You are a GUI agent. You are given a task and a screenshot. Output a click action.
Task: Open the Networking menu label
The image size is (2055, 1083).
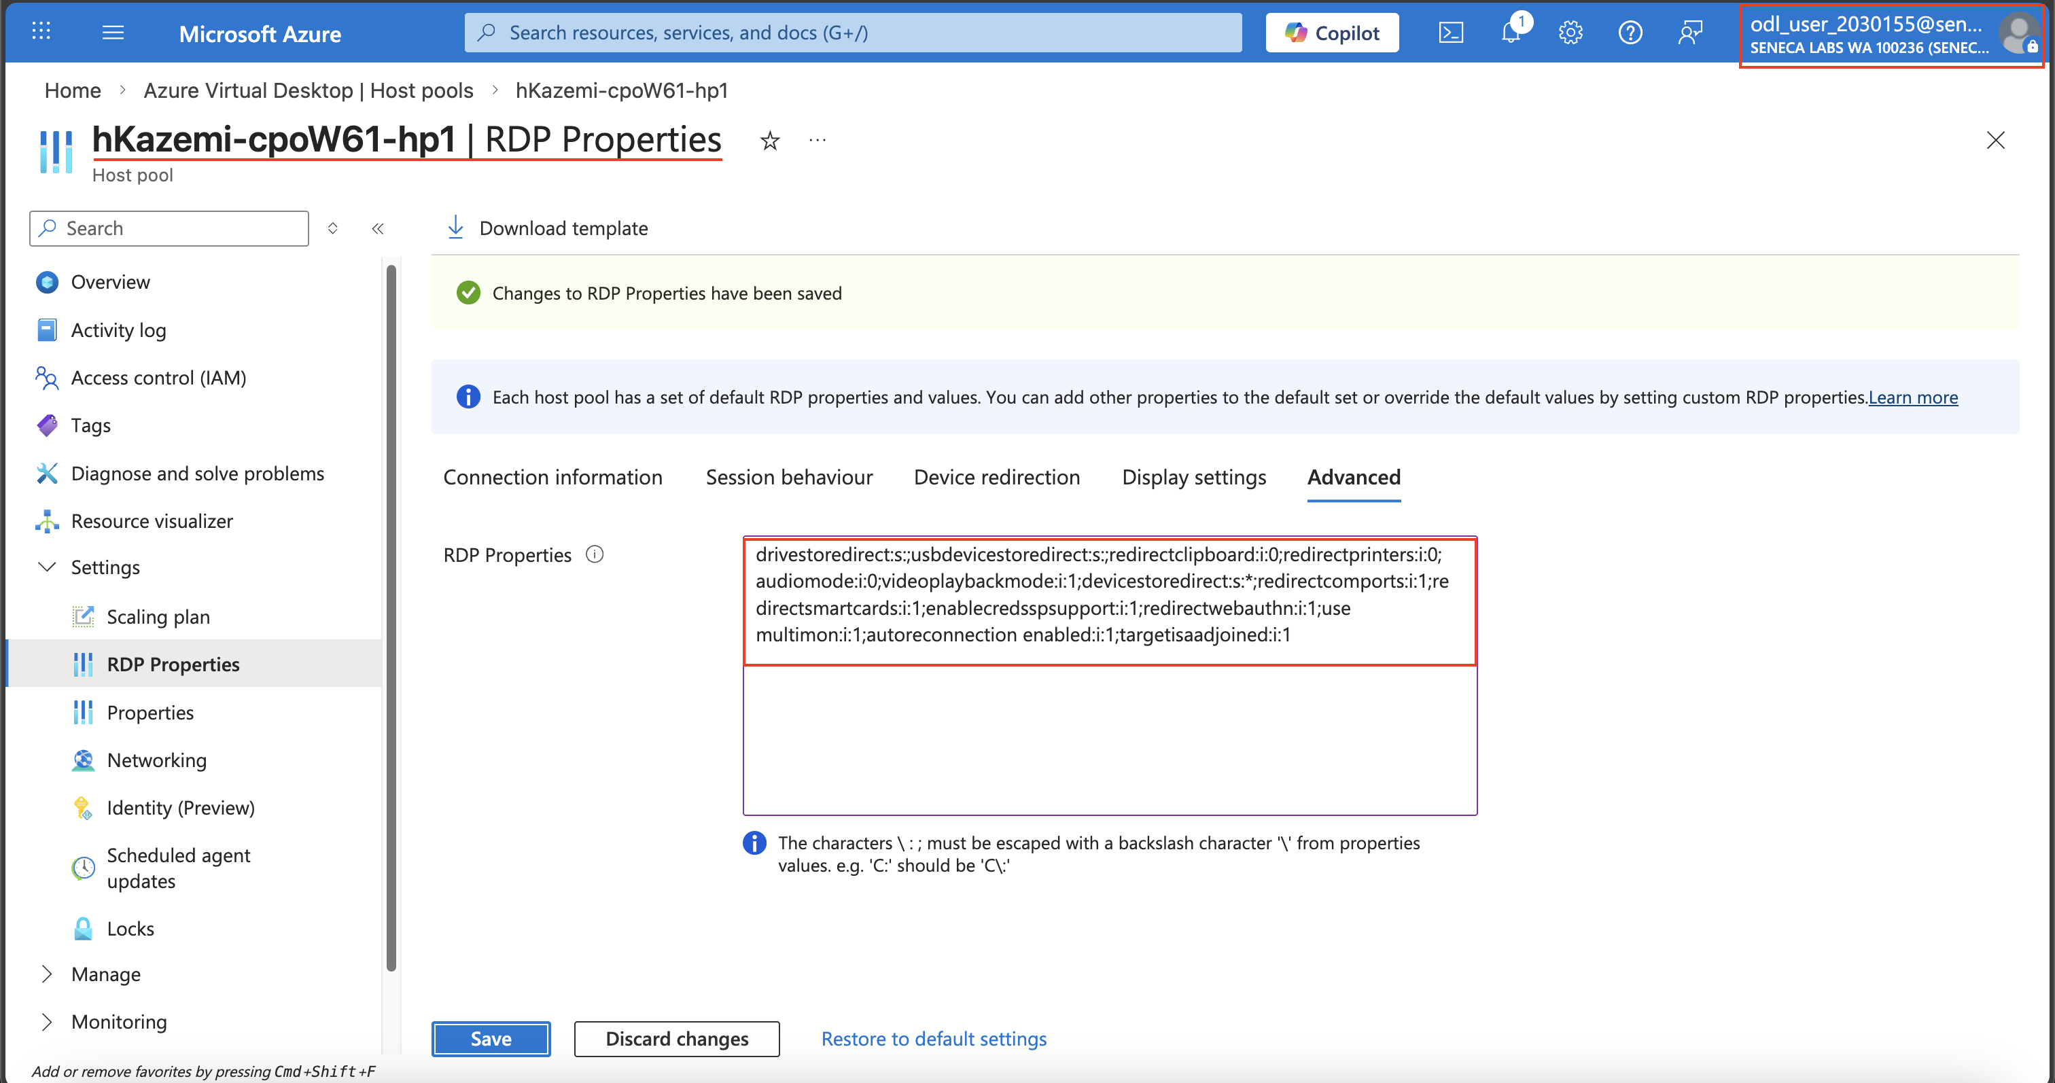[156, 760]
